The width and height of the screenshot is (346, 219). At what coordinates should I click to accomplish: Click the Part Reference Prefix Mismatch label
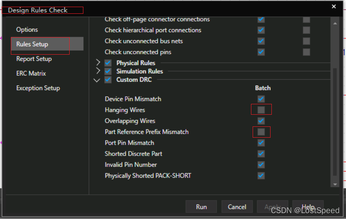tap(147, 132)
